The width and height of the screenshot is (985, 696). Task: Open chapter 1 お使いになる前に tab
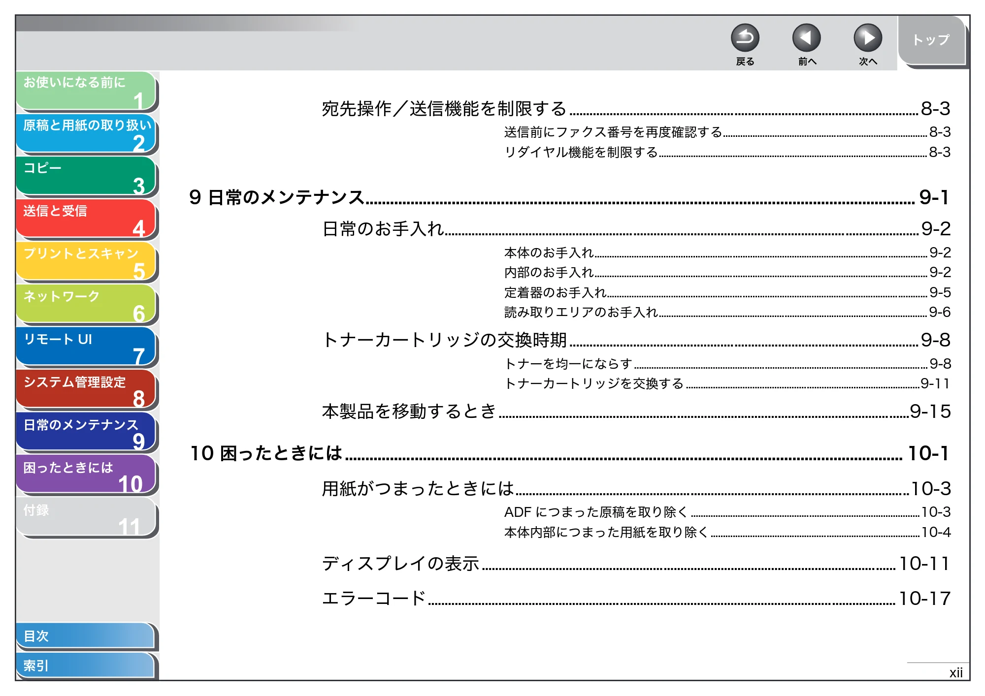[86, 91]
